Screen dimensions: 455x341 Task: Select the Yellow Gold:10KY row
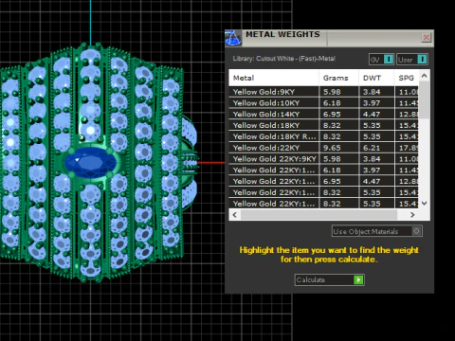323,103
